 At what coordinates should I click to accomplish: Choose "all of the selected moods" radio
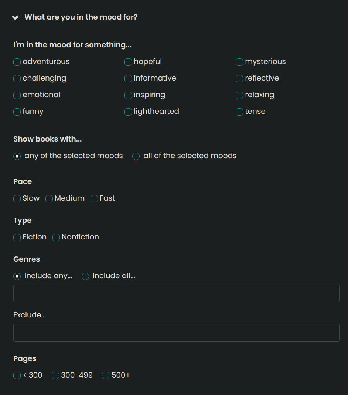pyautogui.click(x=136, y=156)
